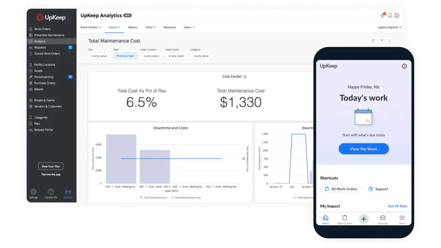Screen dimensions: 441x248
Task: Click the BETA badge
Action: tap(128, 15)
